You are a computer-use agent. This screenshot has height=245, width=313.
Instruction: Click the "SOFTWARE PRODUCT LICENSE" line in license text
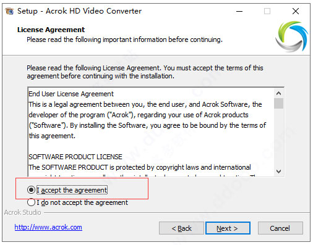tap(75, 157)
